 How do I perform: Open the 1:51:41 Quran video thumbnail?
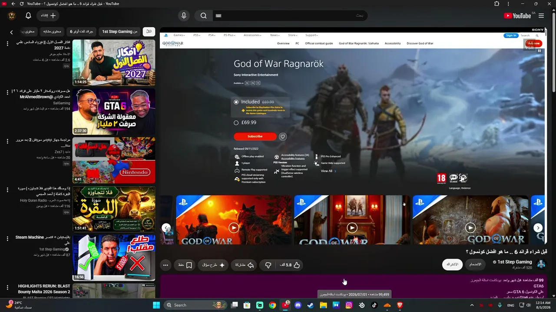114,209
